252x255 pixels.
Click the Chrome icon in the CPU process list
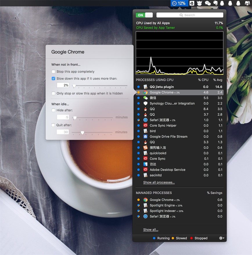(145, 92)
